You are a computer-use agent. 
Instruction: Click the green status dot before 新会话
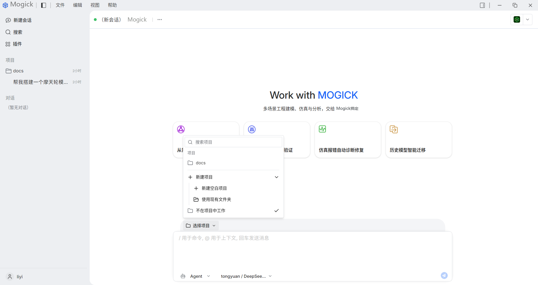tap(95, 20)
